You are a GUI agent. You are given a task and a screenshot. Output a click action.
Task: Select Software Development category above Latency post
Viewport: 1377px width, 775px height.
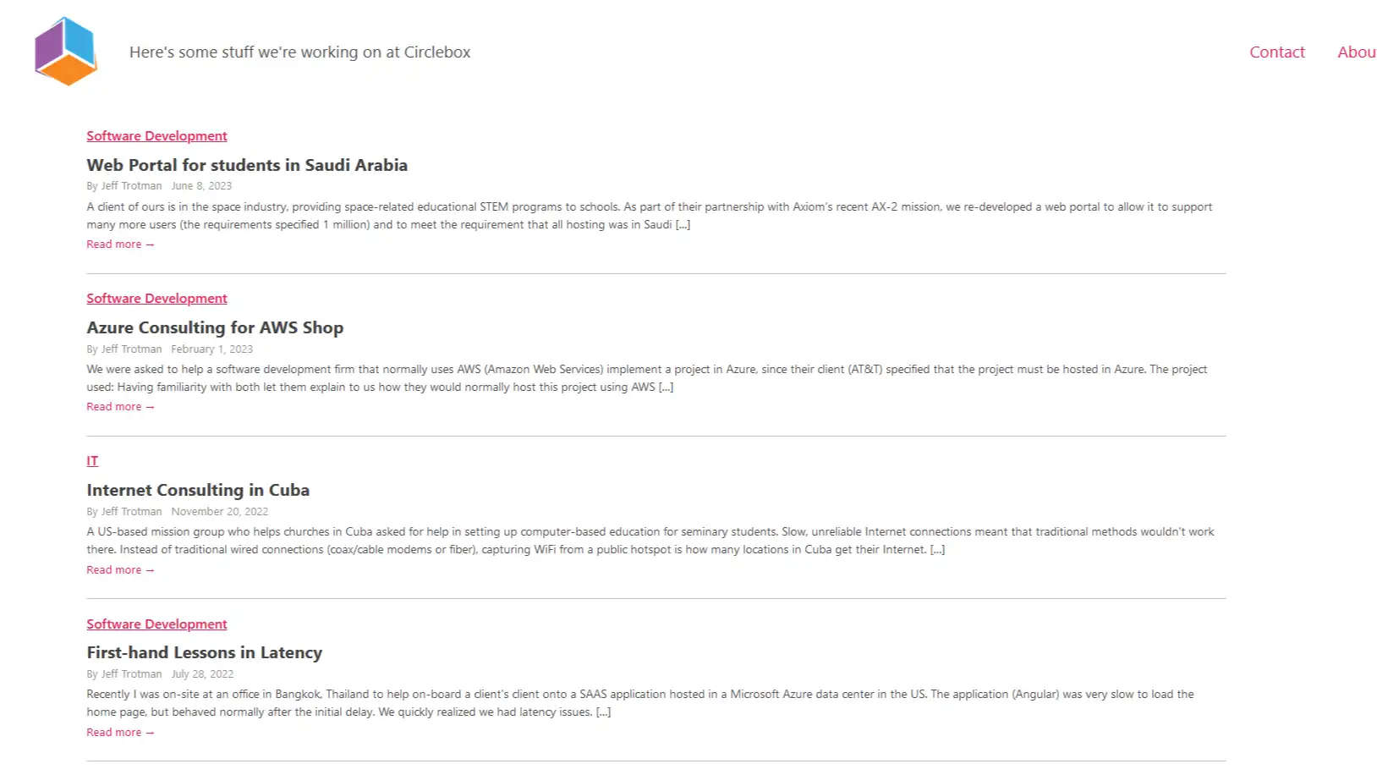(x=156, y=624)
